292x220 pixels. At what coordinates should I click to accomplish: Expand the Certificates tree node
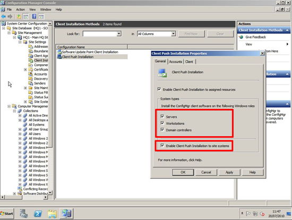[x=25, y=70]
